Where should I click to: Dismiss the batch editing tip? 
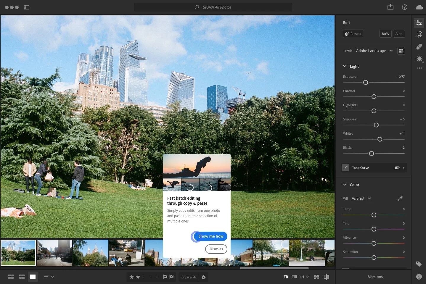click(216, 249)
